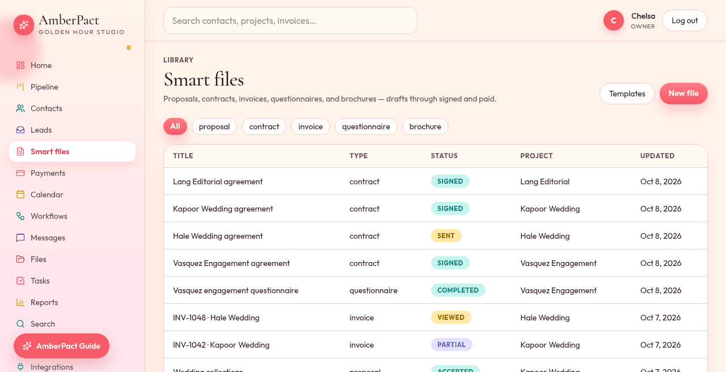This screenshot has width=726, height=372.
Task: Click the VIEWED status badge
Action: (451, 318)
